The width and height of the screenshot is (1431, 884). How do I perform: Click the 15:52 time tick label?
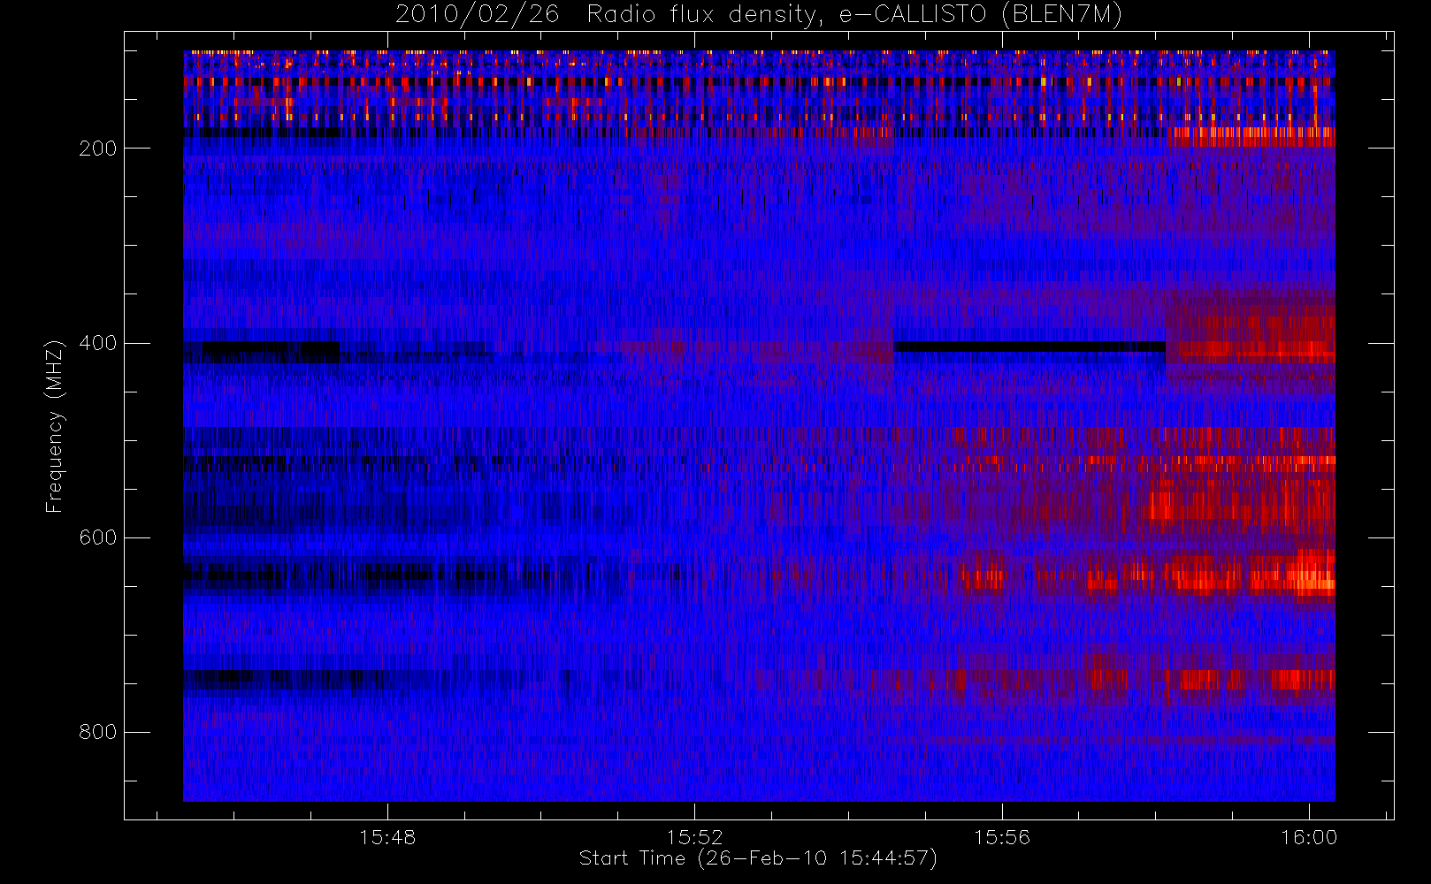pyautogui.click(x=694, y=837)
